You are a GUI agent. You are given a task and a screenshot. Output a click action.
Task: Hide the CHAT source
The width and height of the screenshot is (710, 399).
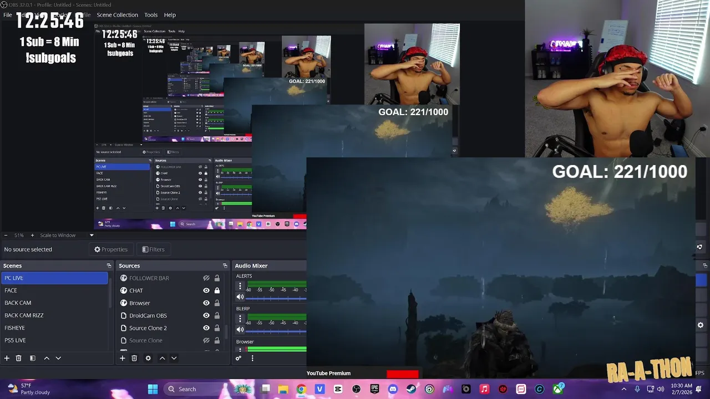[206, 290]
